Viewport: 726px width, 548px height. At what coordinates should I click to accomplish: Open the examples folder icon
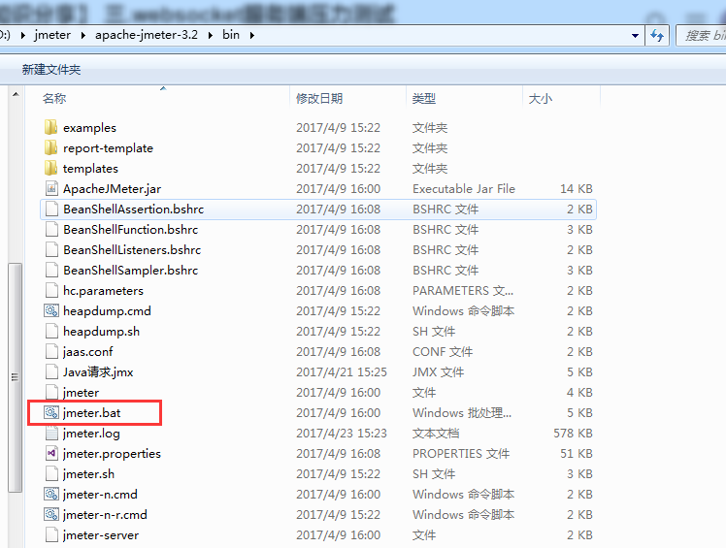tap(50, 127)
